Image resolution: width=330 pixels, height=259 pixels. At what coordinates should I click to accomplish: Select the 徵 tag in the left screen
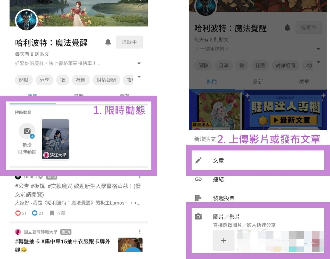tap(63, 80)
